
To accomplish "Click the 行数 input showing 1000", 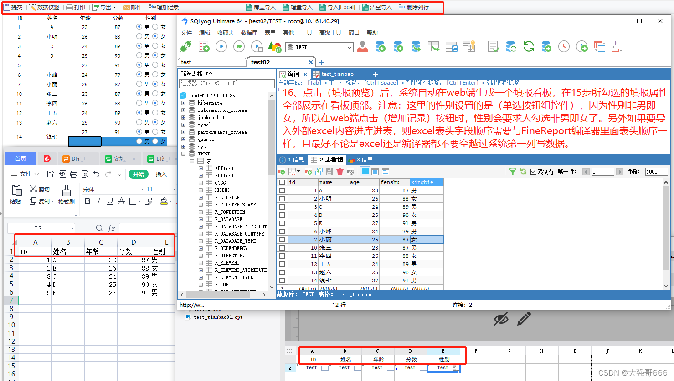I will (656, 172).
